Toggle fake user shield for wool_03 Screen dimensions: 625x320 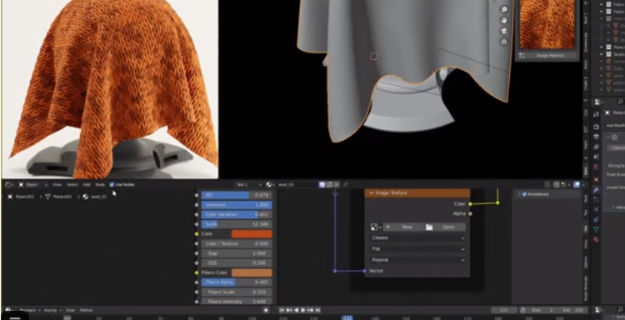click(322, 184)
